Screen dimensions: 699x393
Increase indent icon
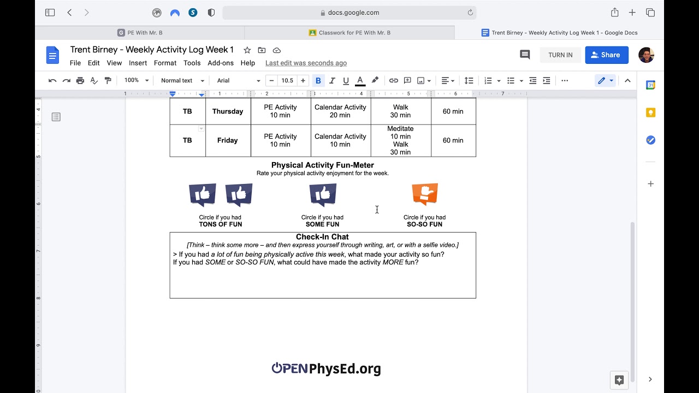[546, 81]
